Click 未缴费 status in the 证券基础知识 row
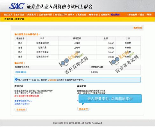The width and height of the screenshot is (155, 127). (x=128, y=43)
